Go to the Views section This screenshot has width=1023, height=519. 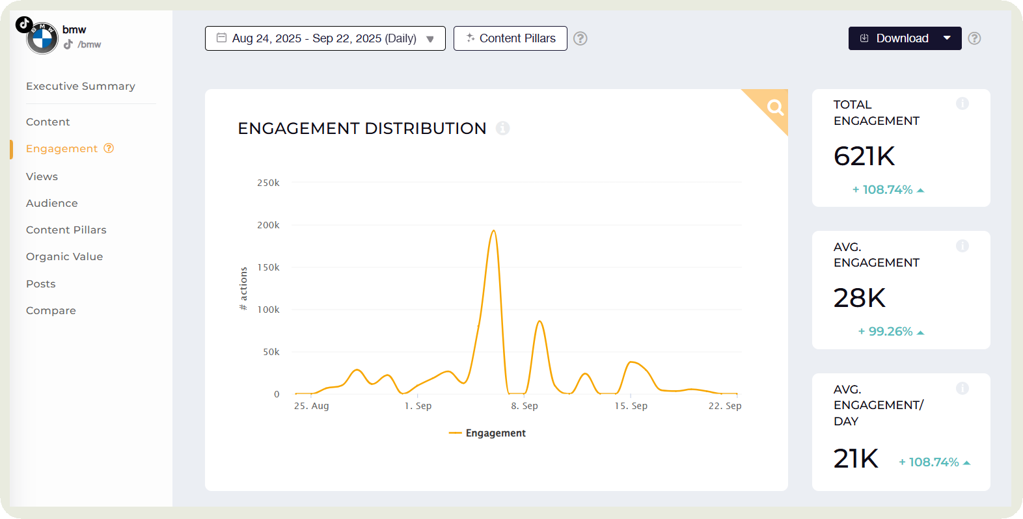click(42, 176)
